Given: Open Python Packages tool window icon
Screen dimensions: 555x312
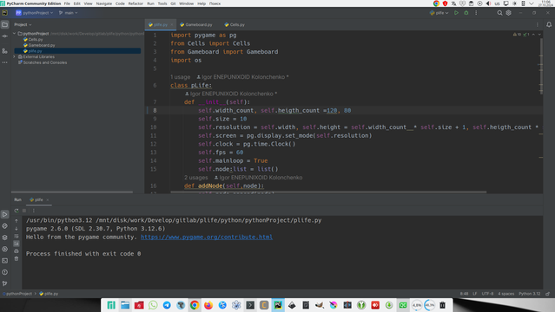Looking at the screenshot, I should coord(4,237).
